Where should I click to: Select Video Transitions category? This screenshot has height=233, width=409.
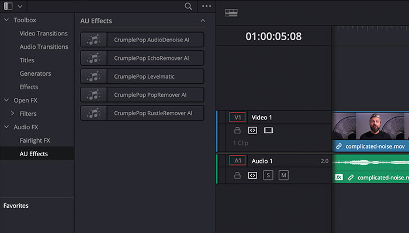44,33
